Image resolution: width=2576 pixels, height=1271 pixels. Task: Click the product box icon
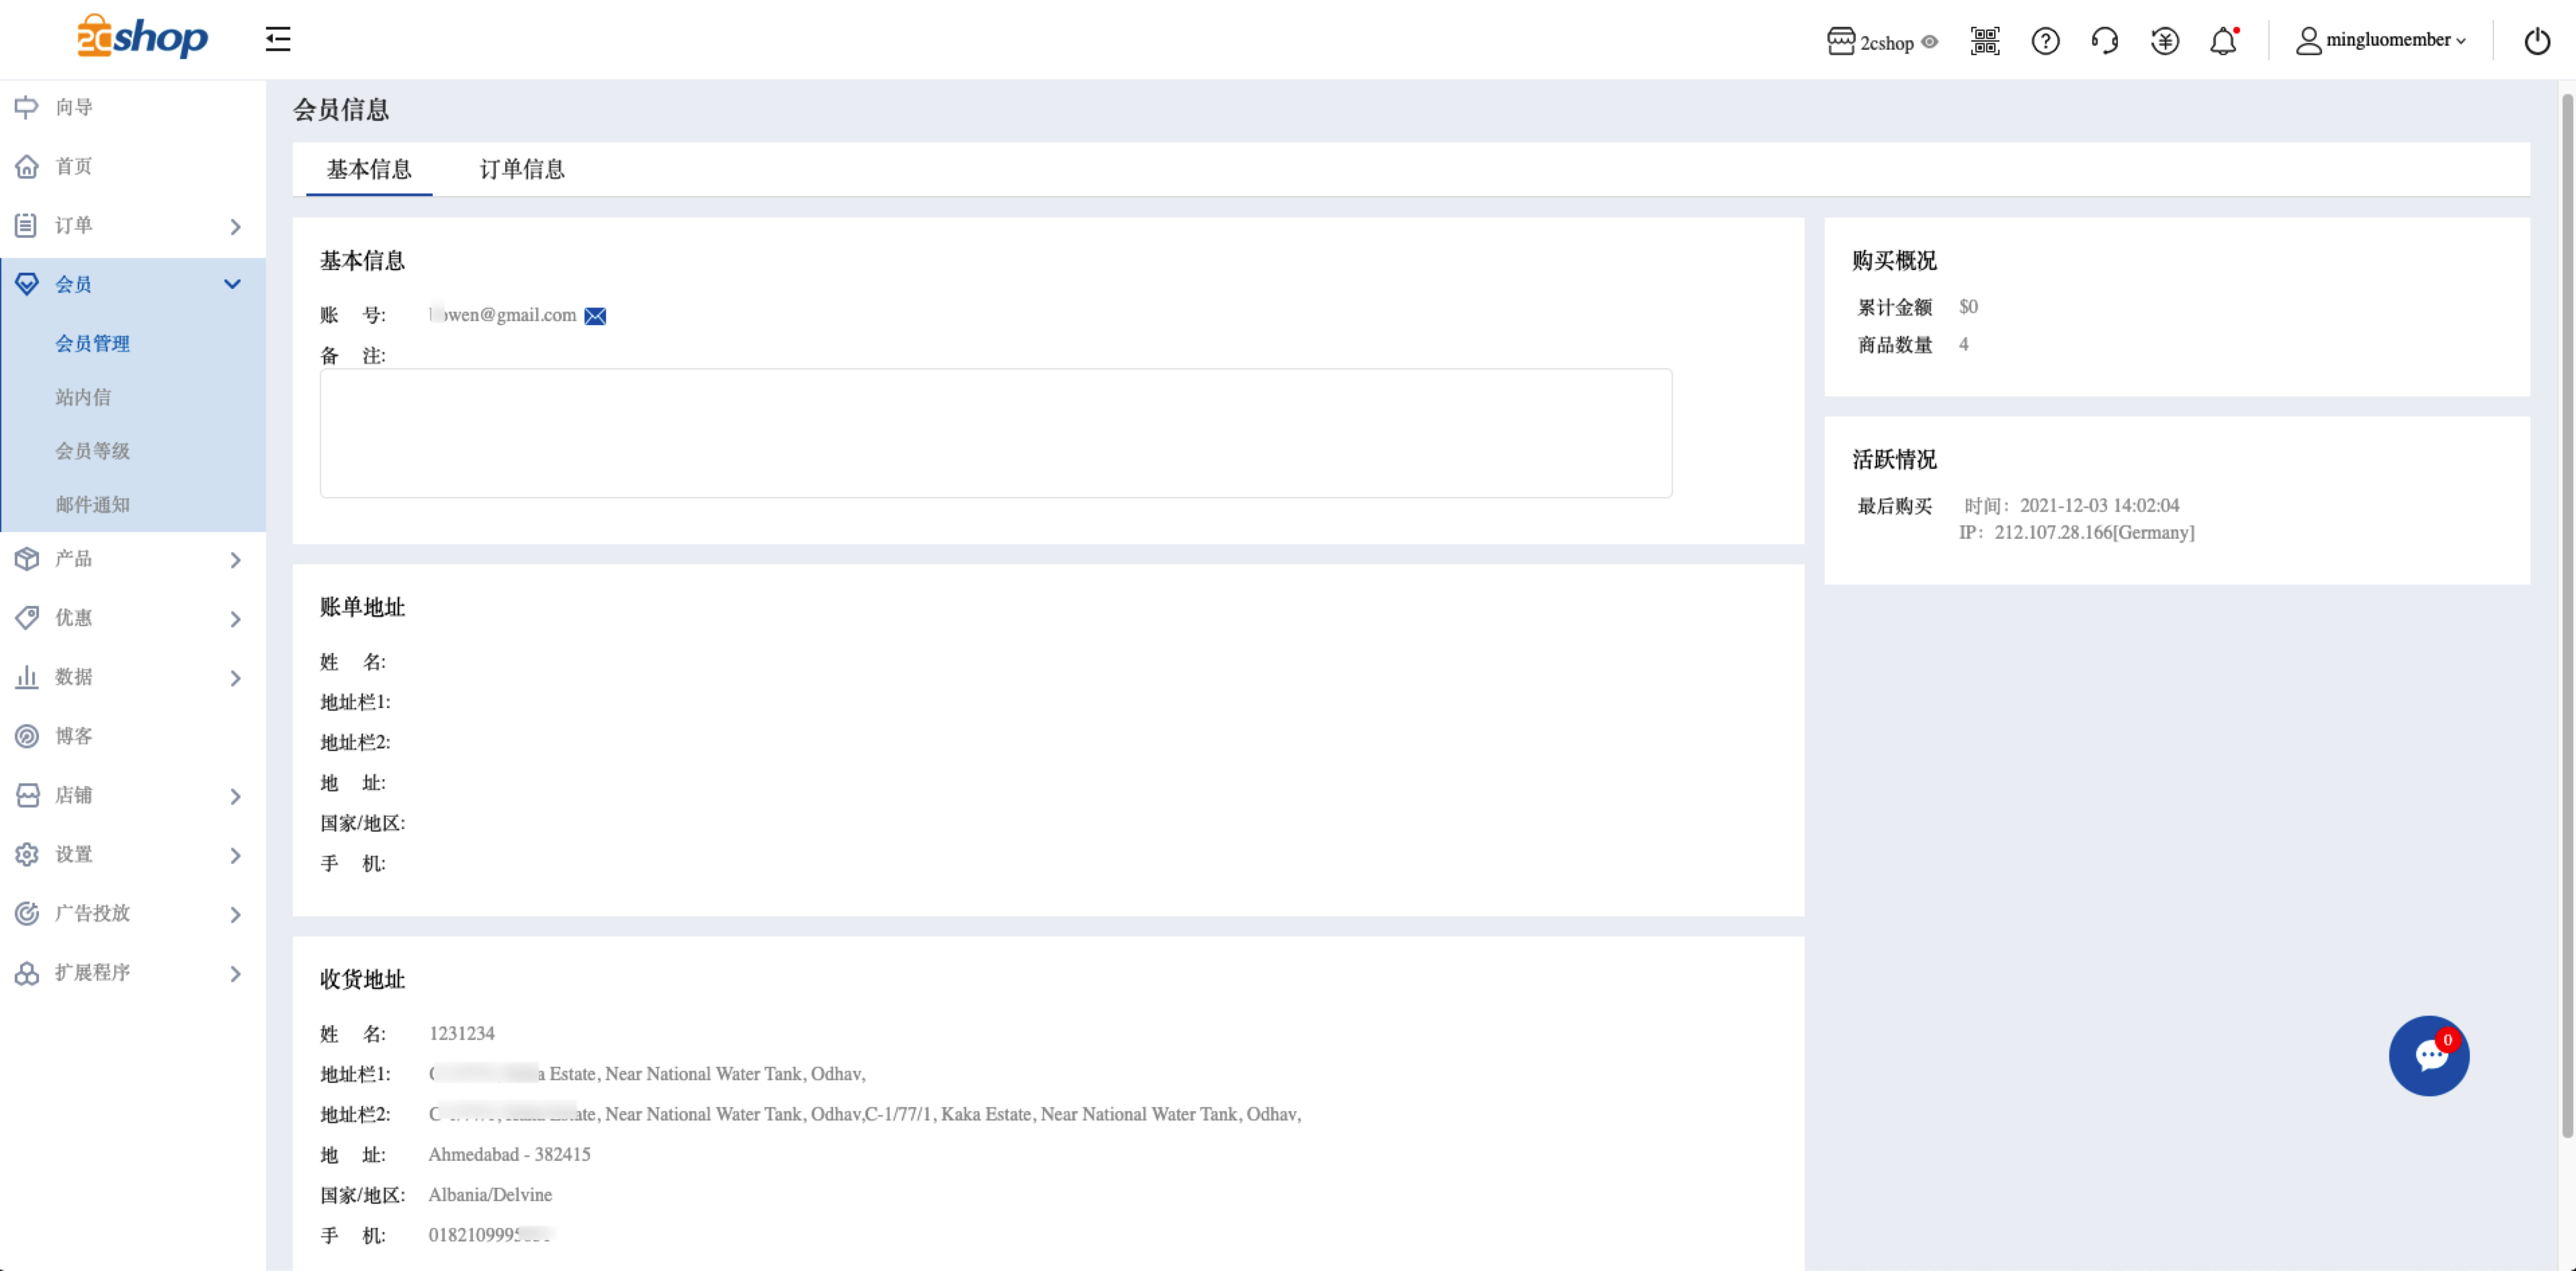pos(27,559)
